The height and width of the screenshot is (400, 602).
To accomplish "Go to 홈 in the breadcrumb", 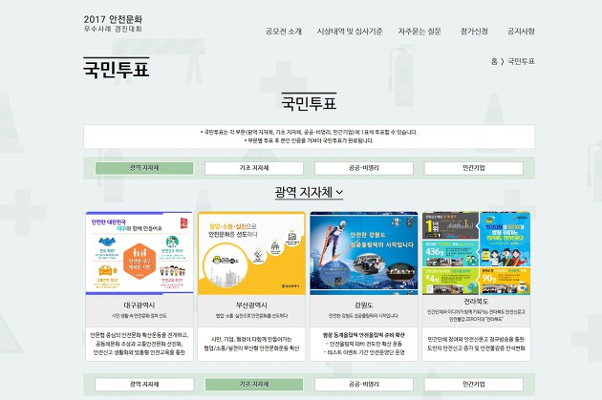I will point(494,61).
